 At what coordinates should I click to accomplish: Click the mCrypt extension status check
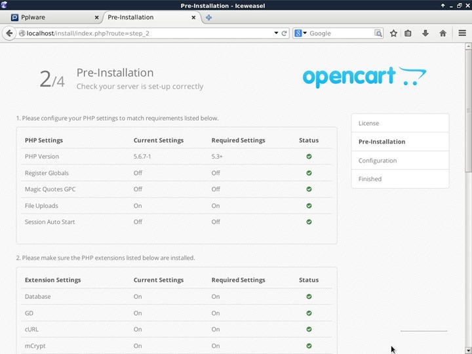309,346
